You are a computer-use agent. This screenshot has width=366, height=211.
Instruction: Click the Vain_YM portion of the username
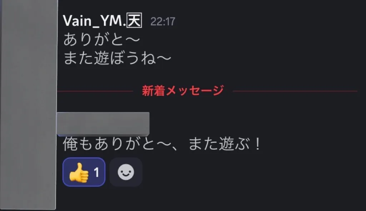(93, 21)
